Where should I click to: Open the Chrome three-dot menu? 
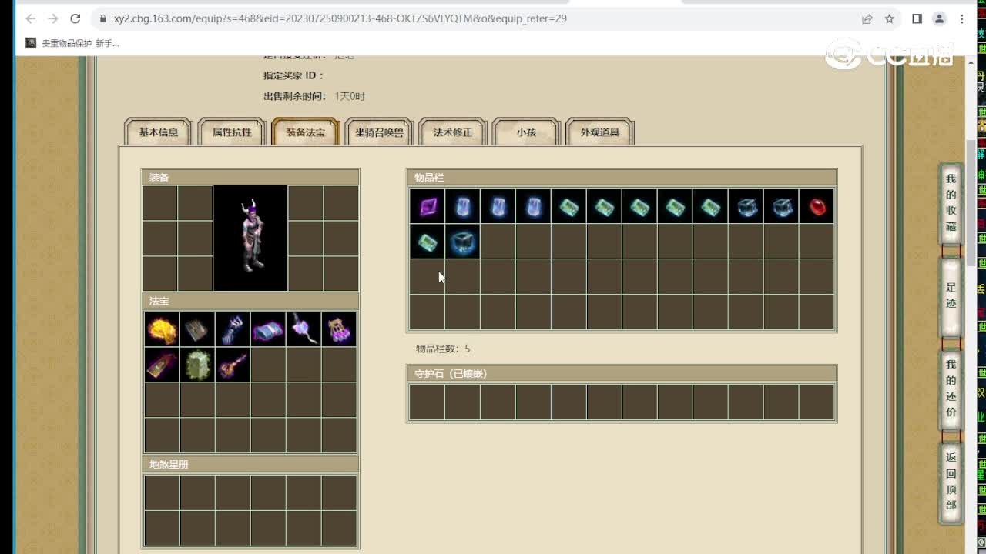(x=962, y=18)
